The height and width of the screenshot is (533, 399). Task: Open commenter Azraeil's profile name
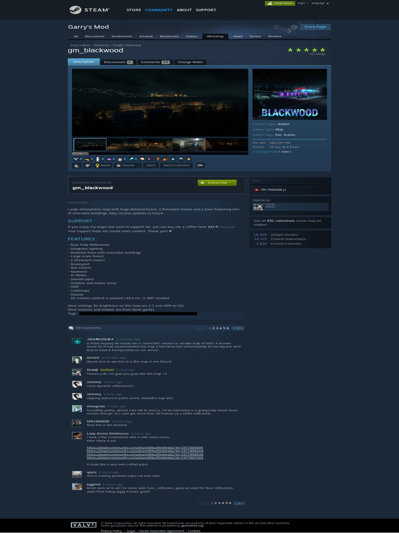(93, 358)
